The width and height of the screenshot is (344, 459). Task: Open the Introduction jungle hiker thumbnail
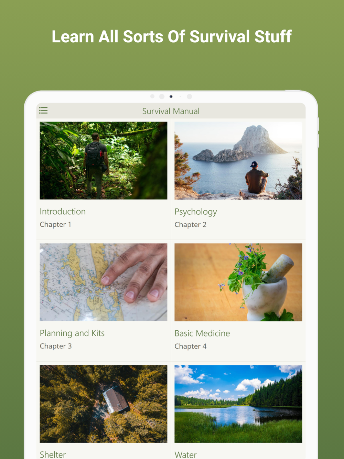point(104,161)
